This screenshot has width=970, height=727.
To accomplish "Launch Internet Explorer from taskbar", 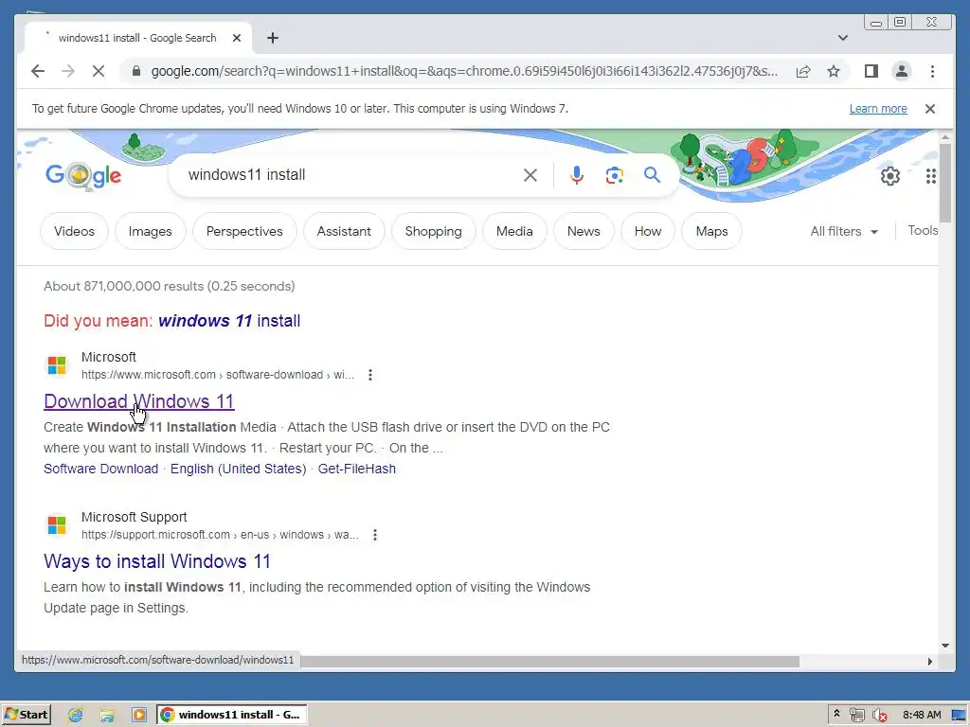I will tap(76, 715).
